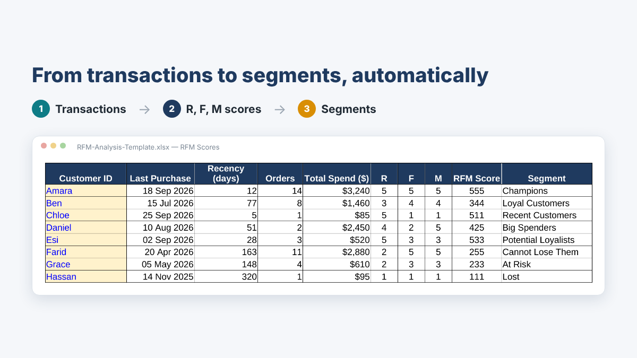Image resolution: width=637 pixels, height=358 pixels.
Task: Click the "RFM-Analysis-Template.xlsx — RFM Scores" window title
Action: 148,147
